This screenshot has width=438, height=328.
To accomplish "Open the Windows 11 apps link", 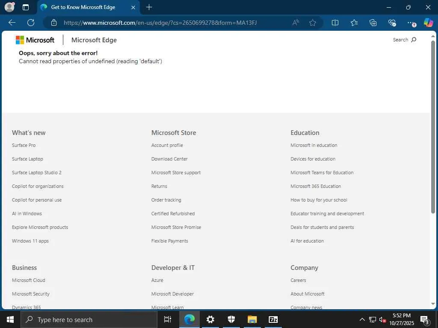I will tap(30, 241).
